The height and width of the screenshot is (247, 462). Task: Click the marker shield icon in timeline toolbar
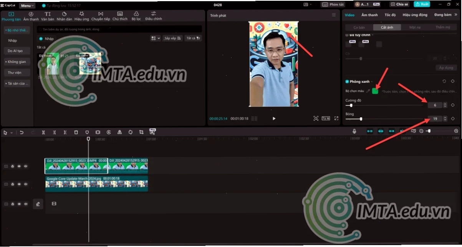tap(87, 132)
